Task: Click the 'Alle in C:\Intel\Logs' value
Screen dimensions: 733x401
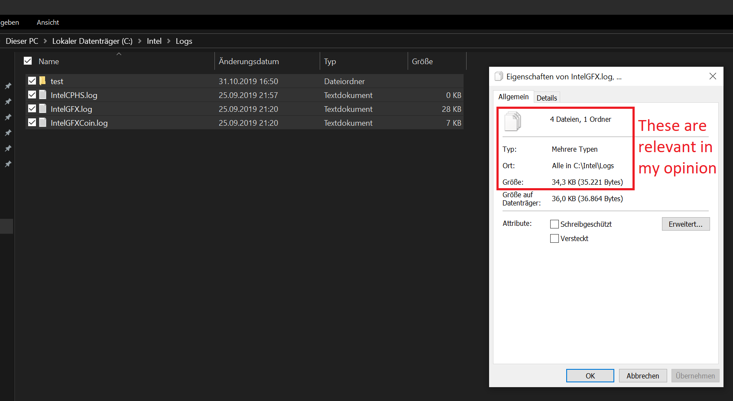Action: point(583,166)
